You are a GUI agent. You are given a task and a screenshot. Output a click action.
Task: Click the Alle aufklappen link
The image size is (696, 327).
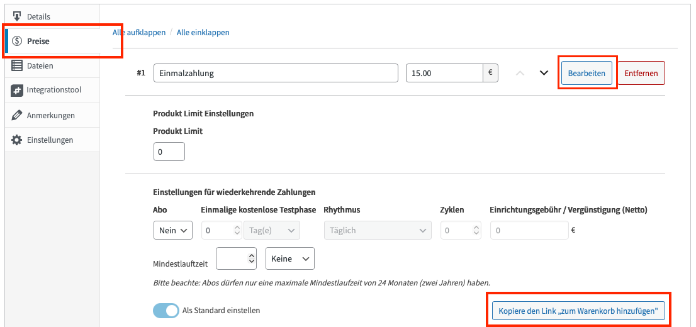point(139,33)
